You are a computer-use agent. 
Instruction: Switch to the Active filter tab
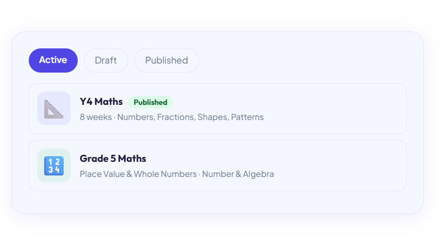(53, 60)
